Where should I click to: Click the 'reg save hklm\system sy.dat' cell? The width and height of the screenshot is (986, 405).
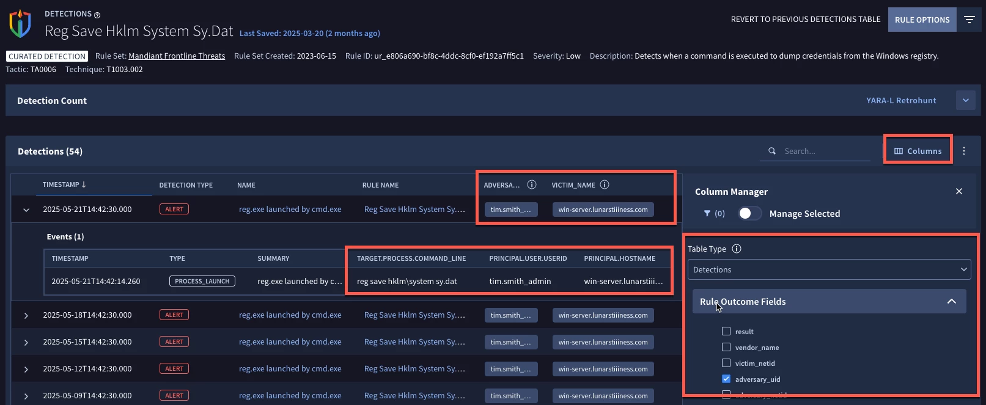point(407,281)
